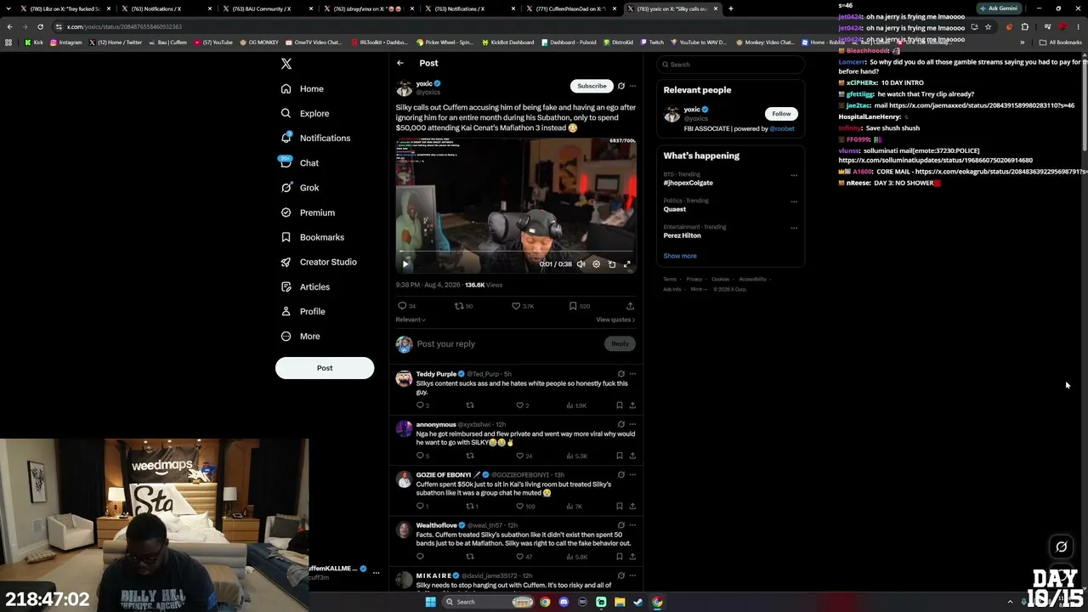The height and width of the screenshot is (612, 1088).
Task: Open more options on GOZIE OF EBONYI's reply
Action: (x=632, y=474)
